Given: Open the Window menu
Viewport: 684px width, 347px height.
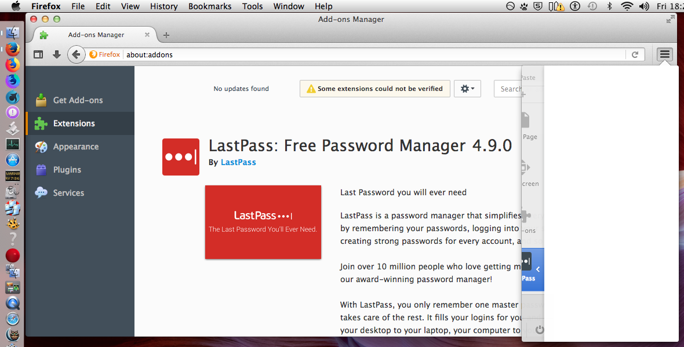Looking at the screenshot, I should click(x=289, y=6).
